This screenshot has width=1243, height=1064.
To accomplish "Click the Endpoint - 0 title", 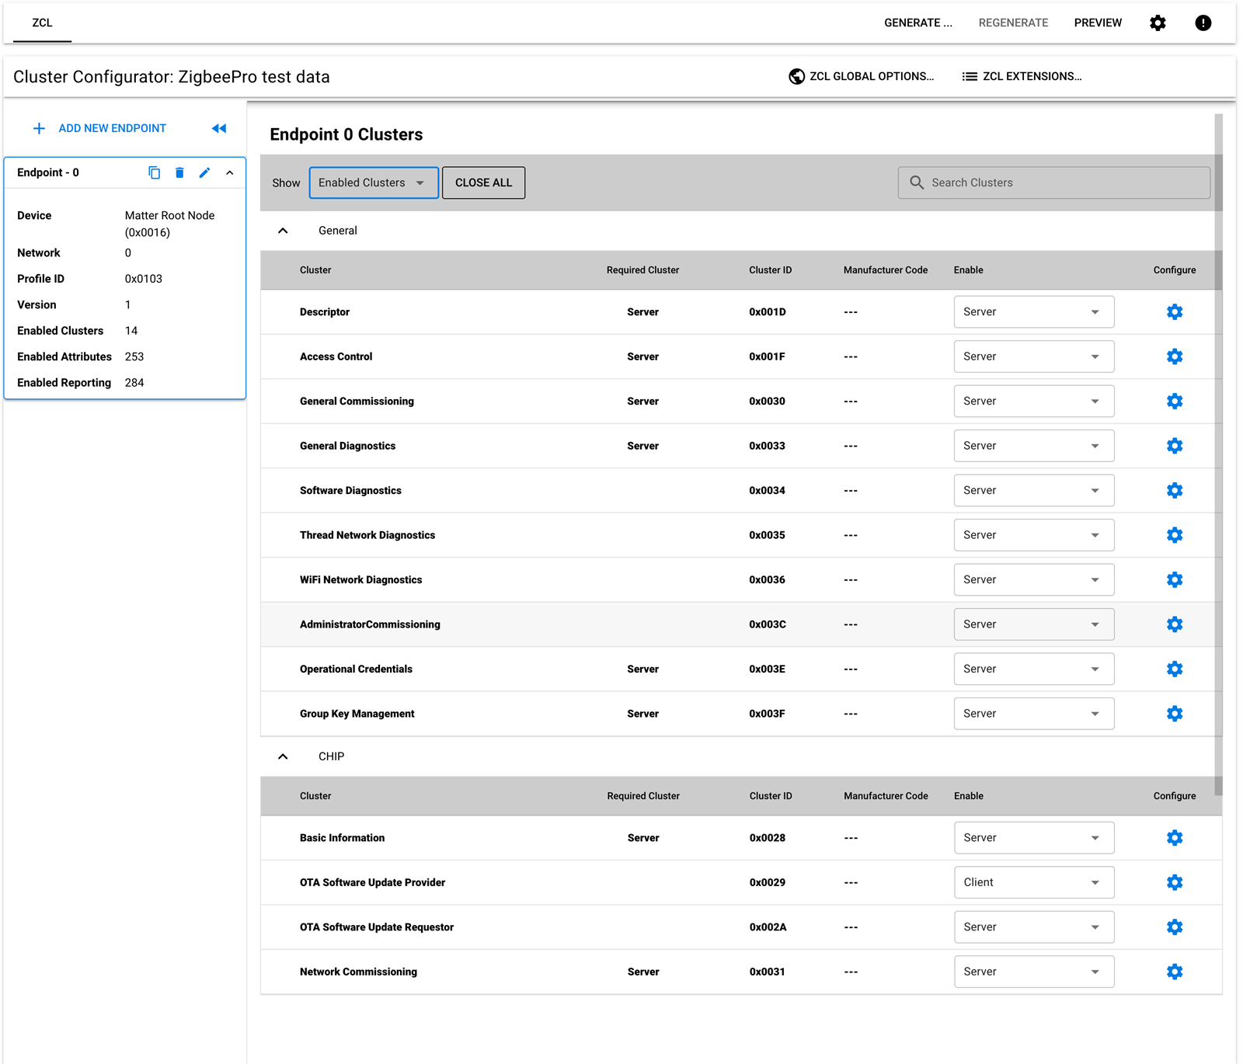I will click(48, 172).
